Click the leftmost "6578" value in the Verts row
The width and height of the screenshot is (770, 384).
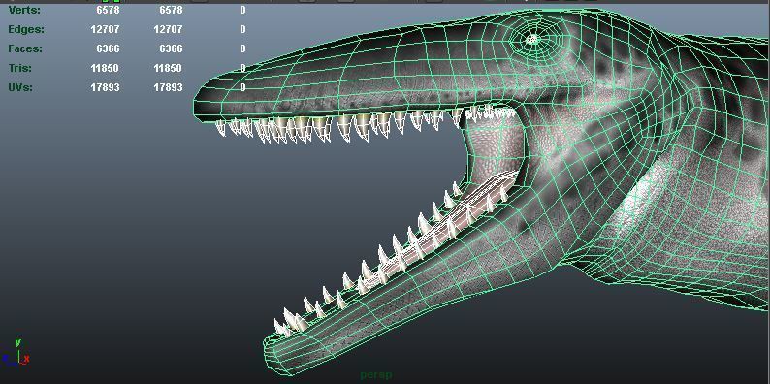coord(108,10)
